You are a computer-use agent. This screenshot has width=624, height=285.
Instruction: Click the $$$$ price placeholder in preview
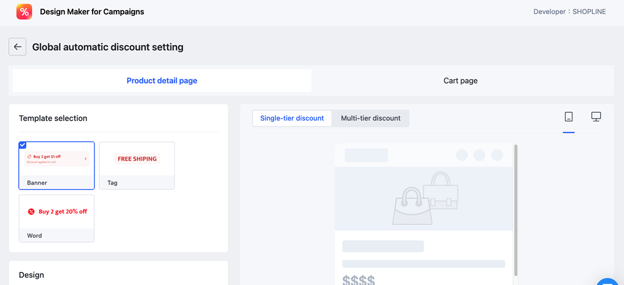pyautogui.click(x=359, y=281)
